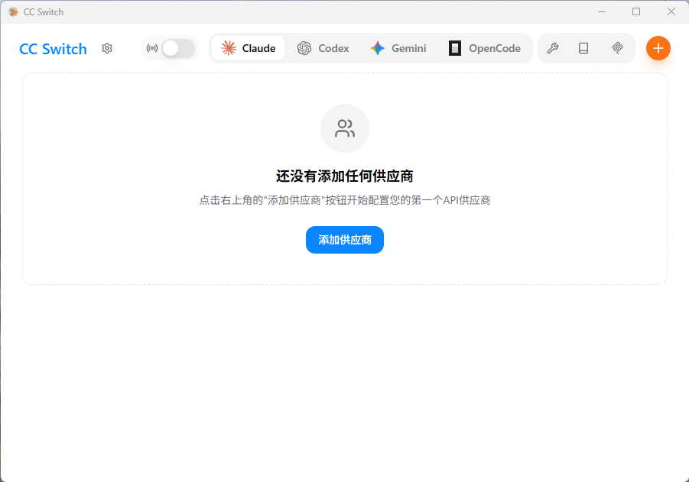
Task: Click the orange plus add button
Action: 658,48
